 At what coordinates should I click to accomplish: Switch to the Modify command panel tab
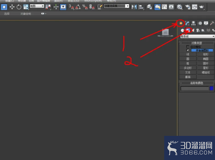pyautogui.click(x=187, y=23)
